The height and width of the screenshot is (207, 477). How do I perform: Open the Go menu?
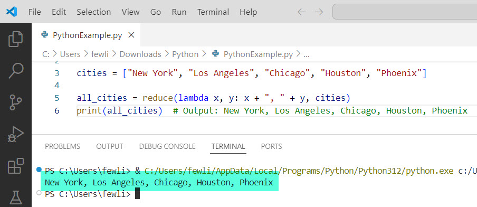click(156, 12)
